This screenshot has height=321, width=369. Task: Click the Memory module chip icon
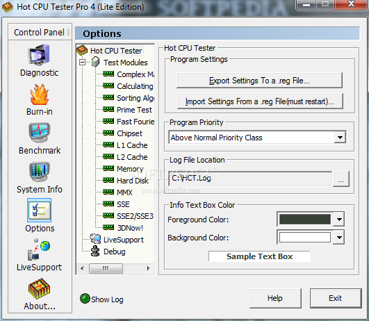(x=108, y=168)
